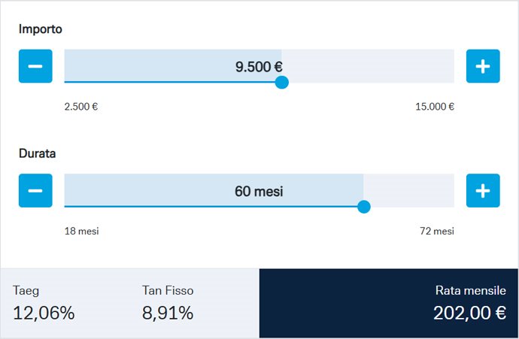Click the Importo slider handle
This screenshot has width=519, height=339.
[x=281, y=83]
